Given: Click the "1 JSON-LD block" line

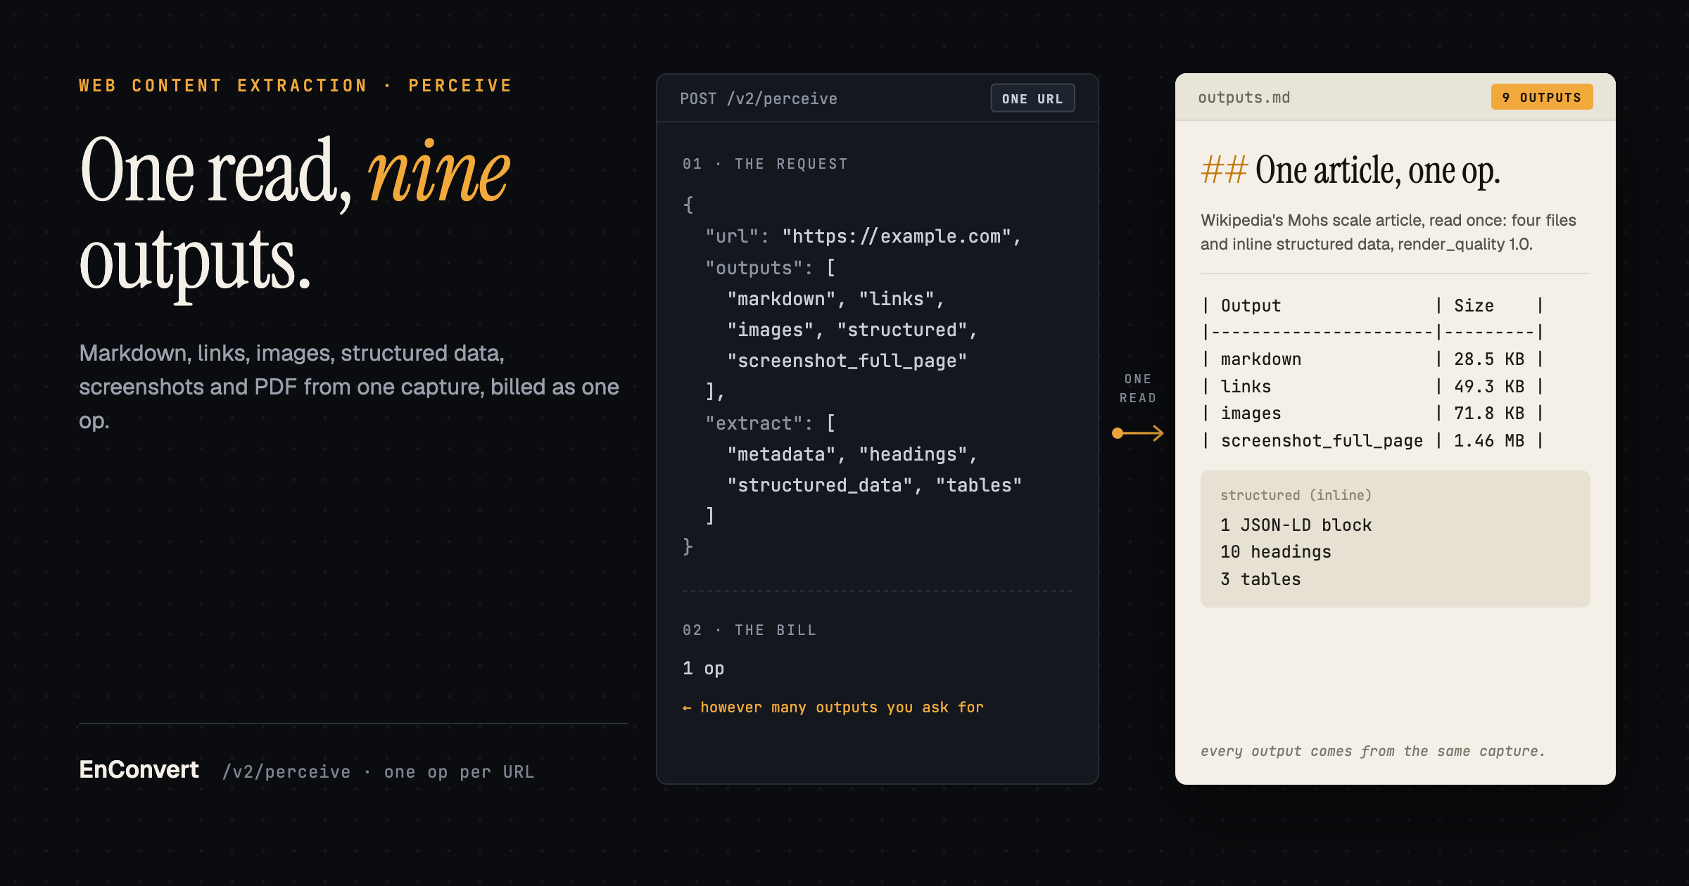Looking at the screenshot, I should coord(1296,525).
